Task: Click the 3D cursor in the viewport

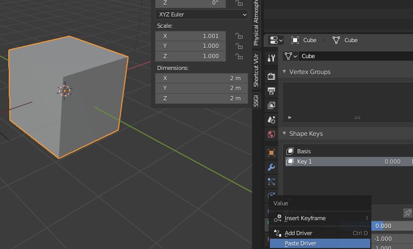Action: tap(64, 91)
